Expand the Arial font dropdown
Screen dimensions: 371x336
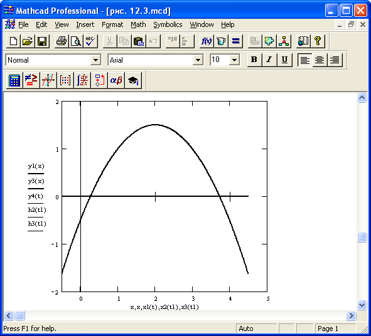pyautogui.click(x=198, y=60)
